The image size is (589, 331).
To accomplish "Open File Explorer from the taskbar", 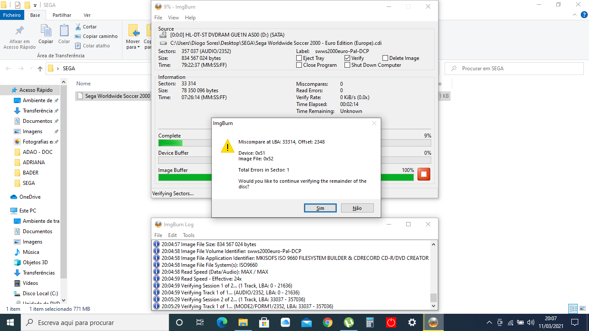I will point(243,322).
